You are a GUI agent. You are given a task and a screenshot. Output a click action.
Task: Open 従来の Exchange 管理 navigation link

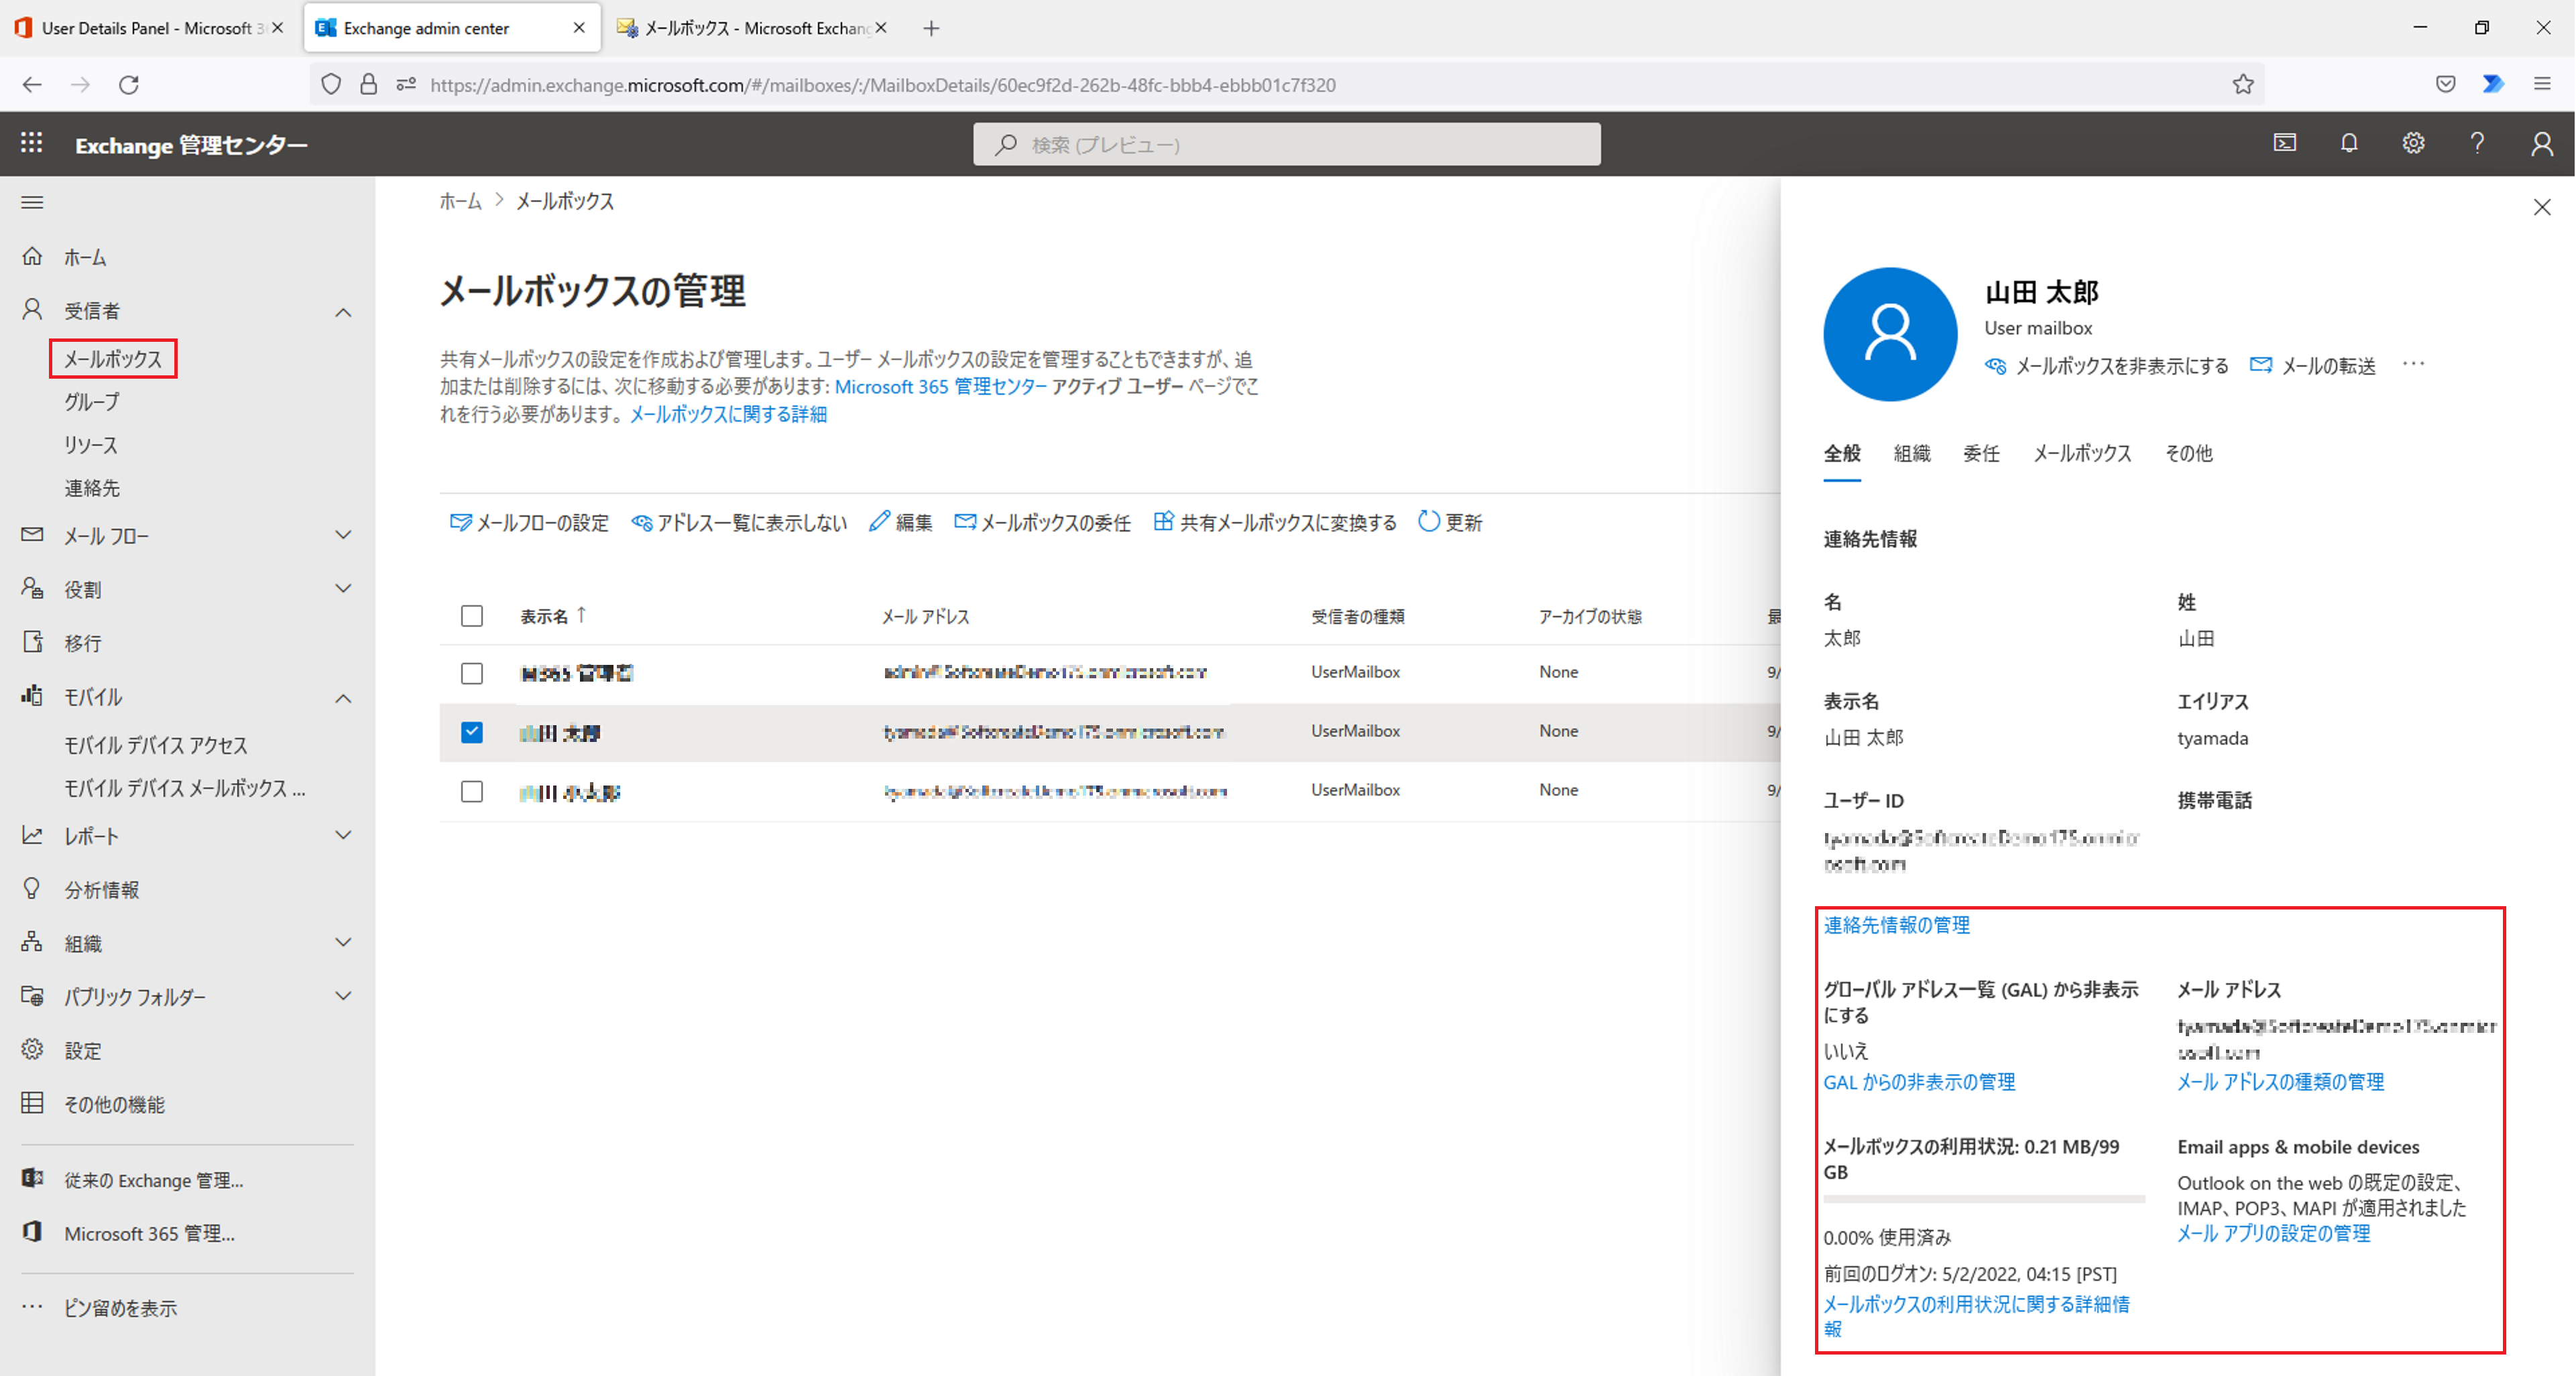click(154, 1180)
